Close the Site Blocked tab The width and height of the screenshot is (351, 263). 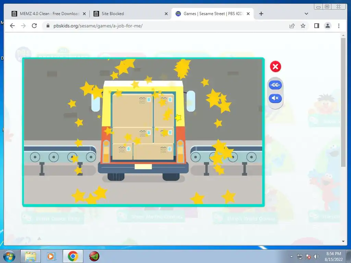point(166,14)
